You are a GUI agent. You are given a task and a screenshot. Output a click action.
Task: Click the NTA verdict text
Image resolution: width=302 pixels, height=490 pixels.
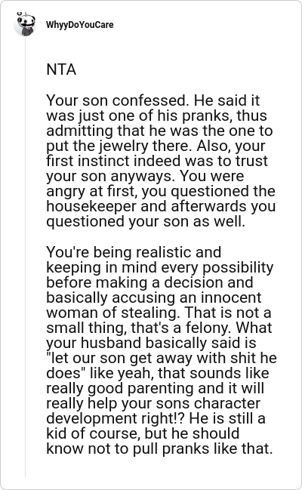(x=61, y=69)
